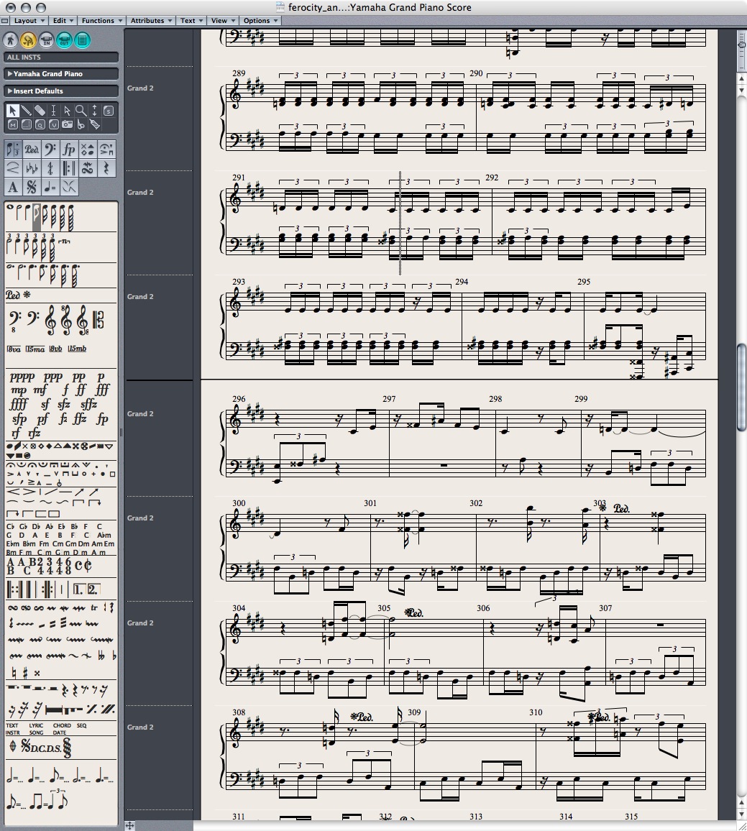Open the 4/4 time signature group button

tap(50, 168)
